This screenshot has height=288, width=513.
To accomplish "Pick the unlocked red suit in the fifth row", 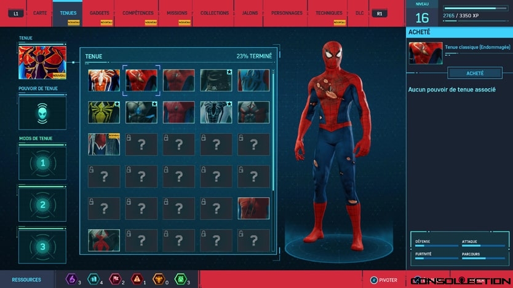I will pyautogui.click(x=253, y=208).
